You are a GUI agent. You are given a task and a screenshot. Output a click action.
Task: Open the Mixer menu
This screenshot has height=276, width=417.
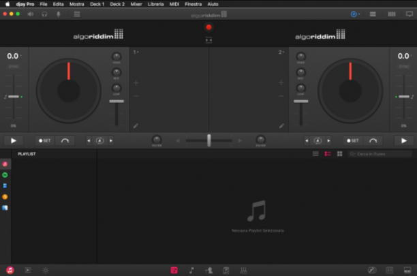coord(136,4)
